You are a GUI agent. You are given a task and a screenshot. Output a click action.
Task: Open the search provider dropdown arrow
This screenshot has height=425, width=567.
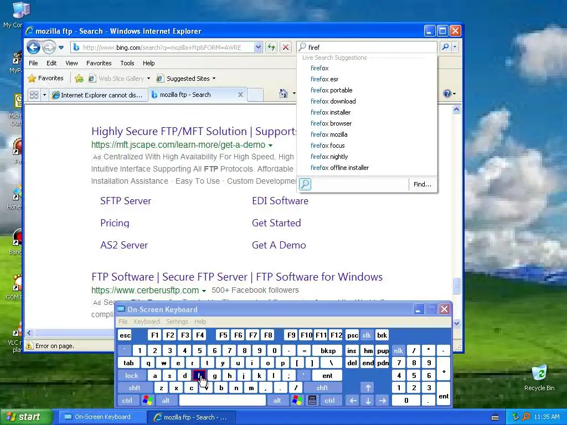pyautogui.click(x=455, y=47)
